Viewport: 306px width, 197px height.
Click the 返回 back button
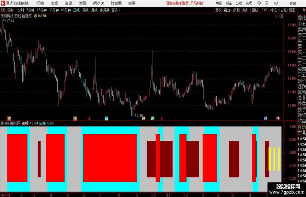pos(292,10)
